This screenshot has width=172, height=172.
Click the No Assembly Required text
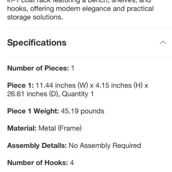point(105,145)
